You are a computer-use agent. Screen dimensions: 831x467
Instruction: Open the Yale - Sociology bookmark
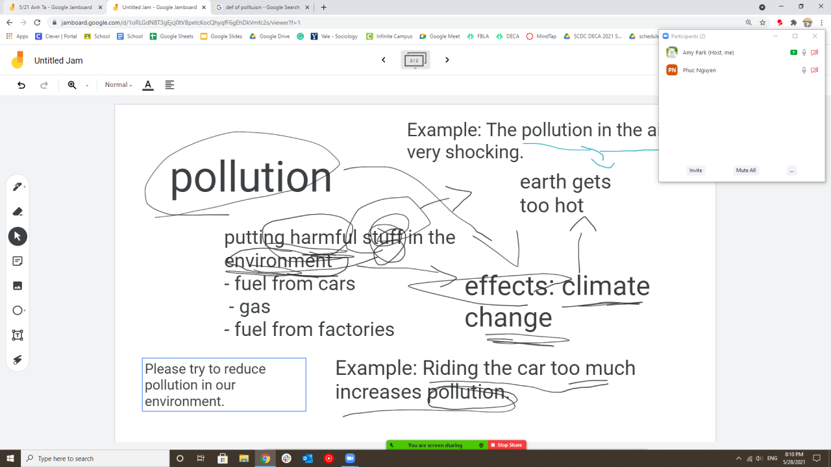[x=334, y=36]
